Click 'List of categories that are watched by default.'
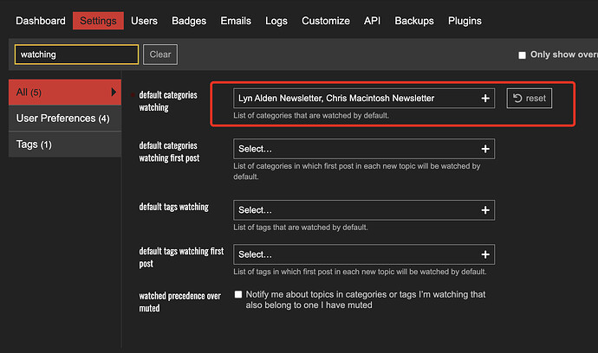This screenshot has height=353, width=598. pos(311,115)
